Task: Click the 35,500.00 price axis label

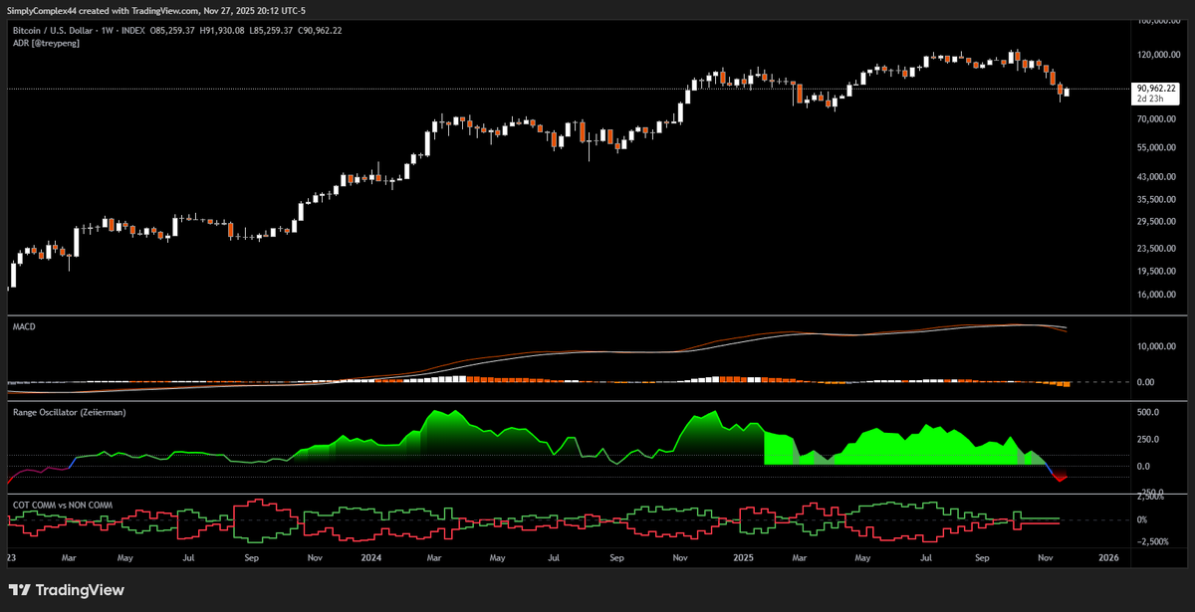Action: [x=1158, y=199]
